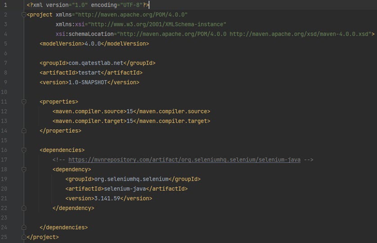Viewport: 377px width, 243px height.
Task: Click the closing dependency fold marker
Action: (24, 208)
